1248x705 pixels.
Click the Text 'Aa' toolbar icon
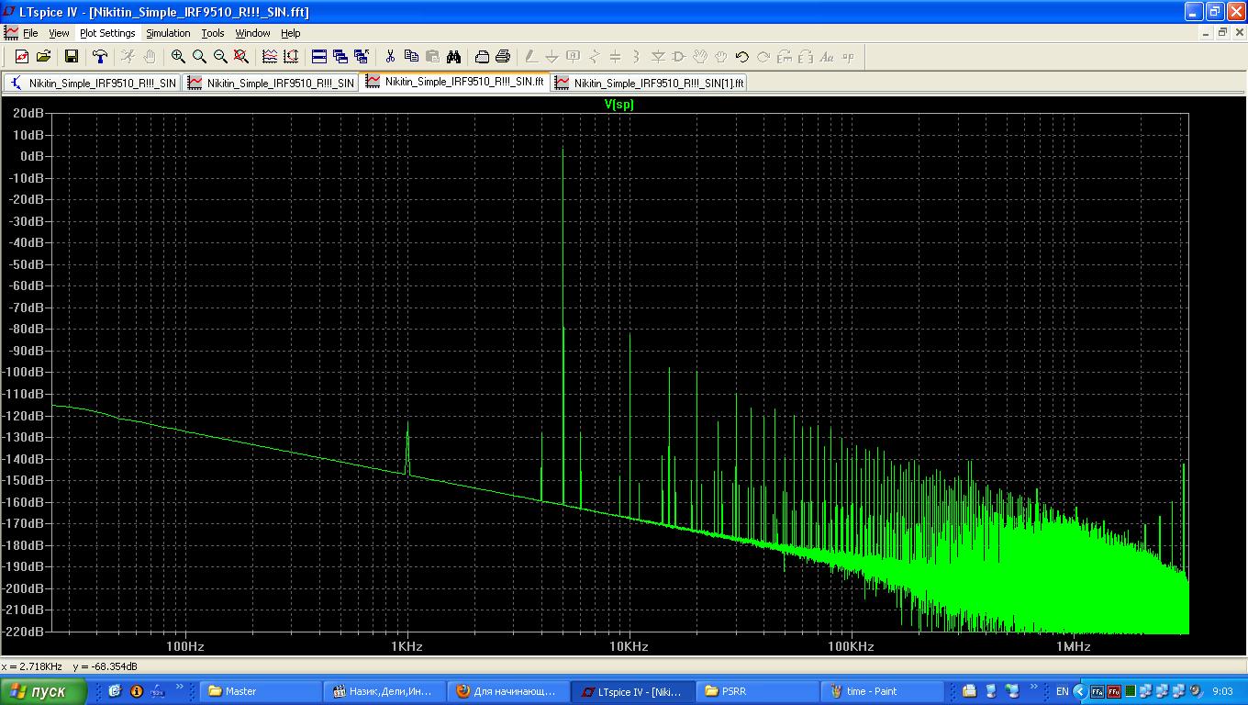tap(827, 57)
